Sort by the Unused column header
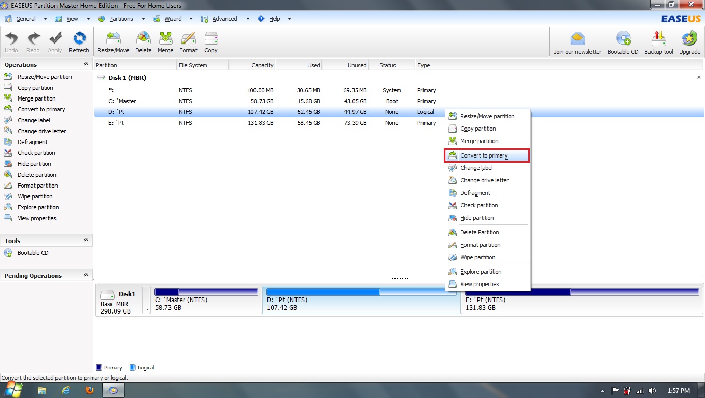 [345, 65]
